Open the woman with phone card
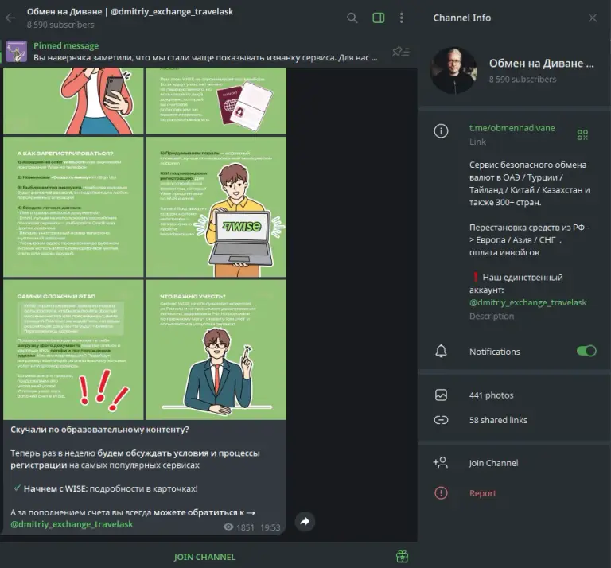This screenshot has width=611, height=568. tap(73, 101)
